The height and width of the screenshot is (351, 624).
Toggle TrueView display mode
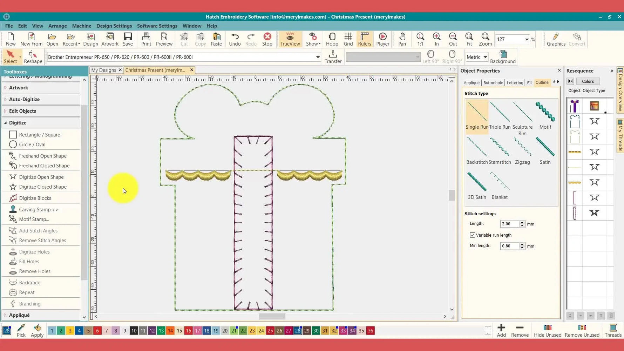point(290,39)
